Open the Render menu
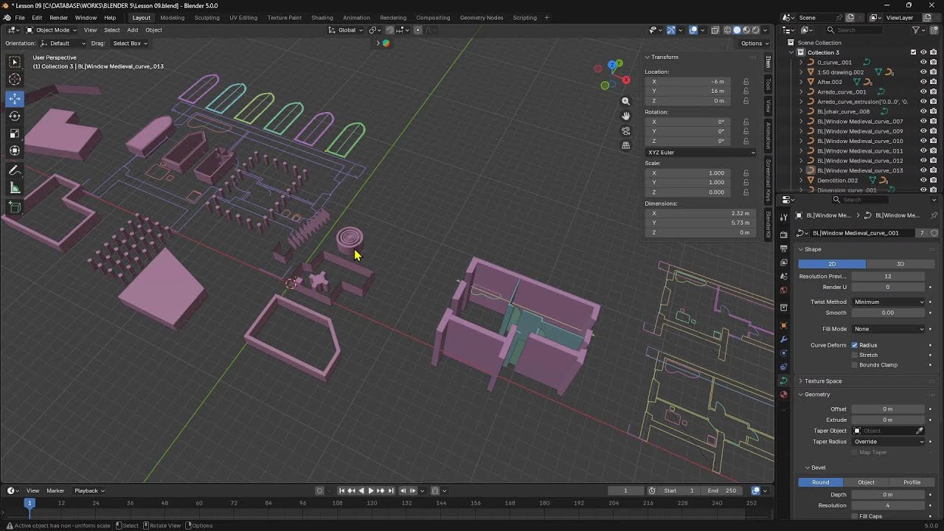Screen dimensions: 944x531 click(x=58, y=18)
